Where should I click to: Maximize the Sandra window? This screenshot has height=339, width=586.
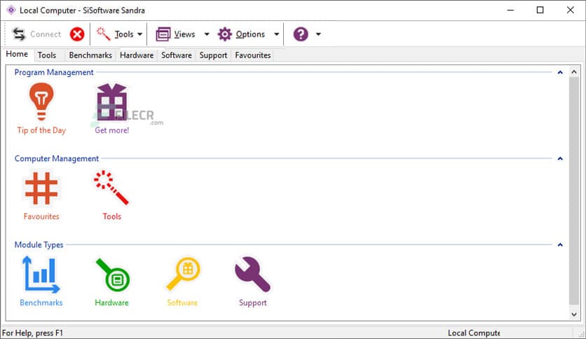coord(540,10)
